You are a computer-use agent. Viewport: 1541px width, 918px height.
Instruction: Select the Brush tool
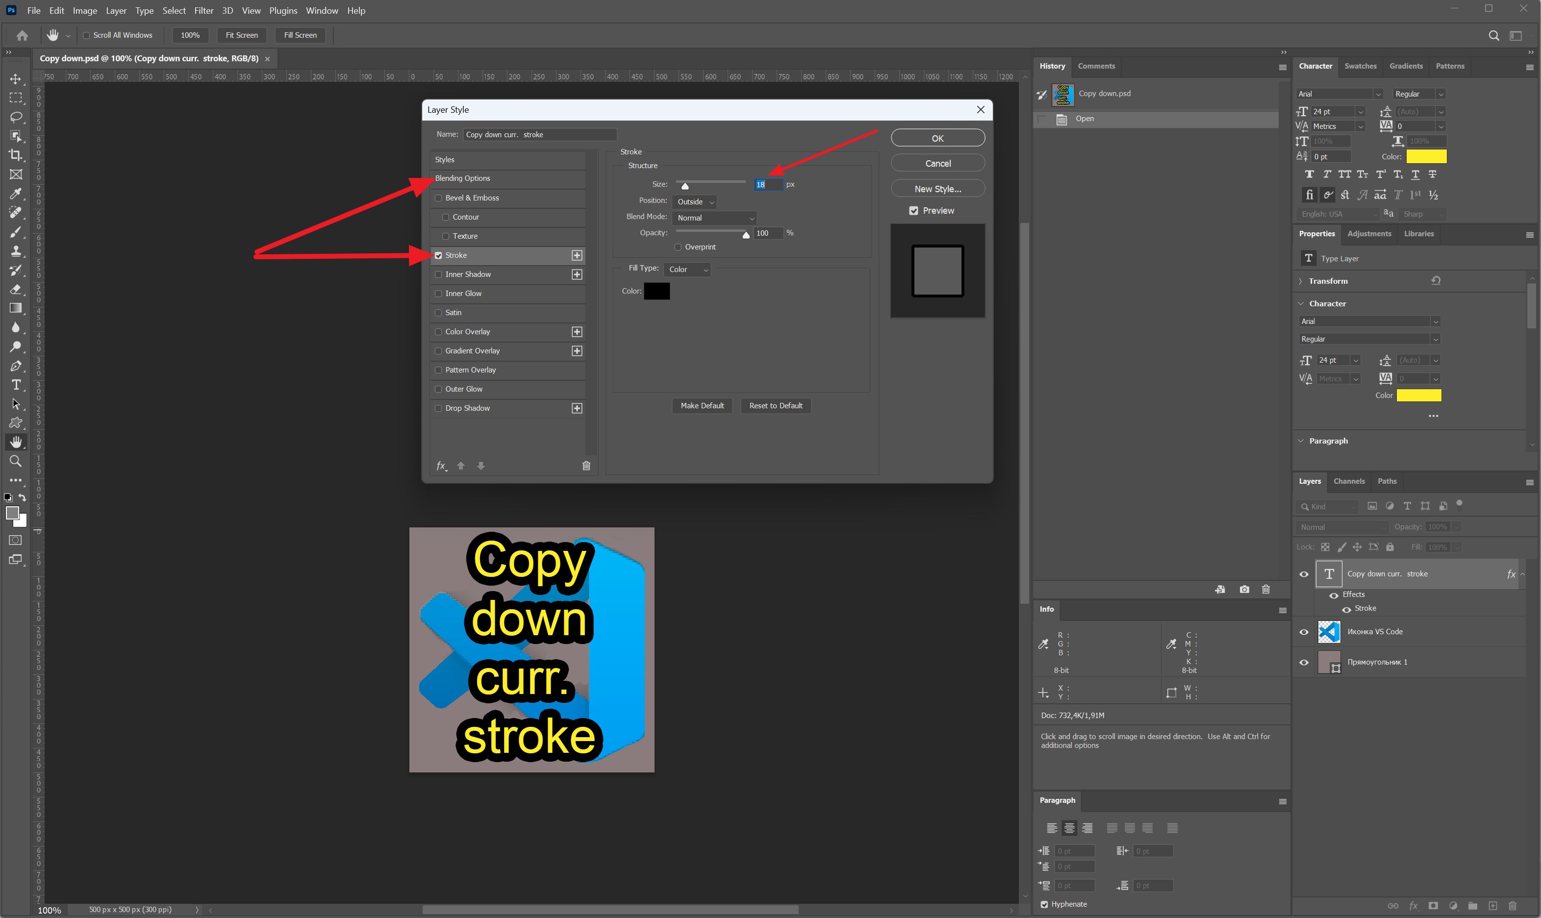pos(16,232)
